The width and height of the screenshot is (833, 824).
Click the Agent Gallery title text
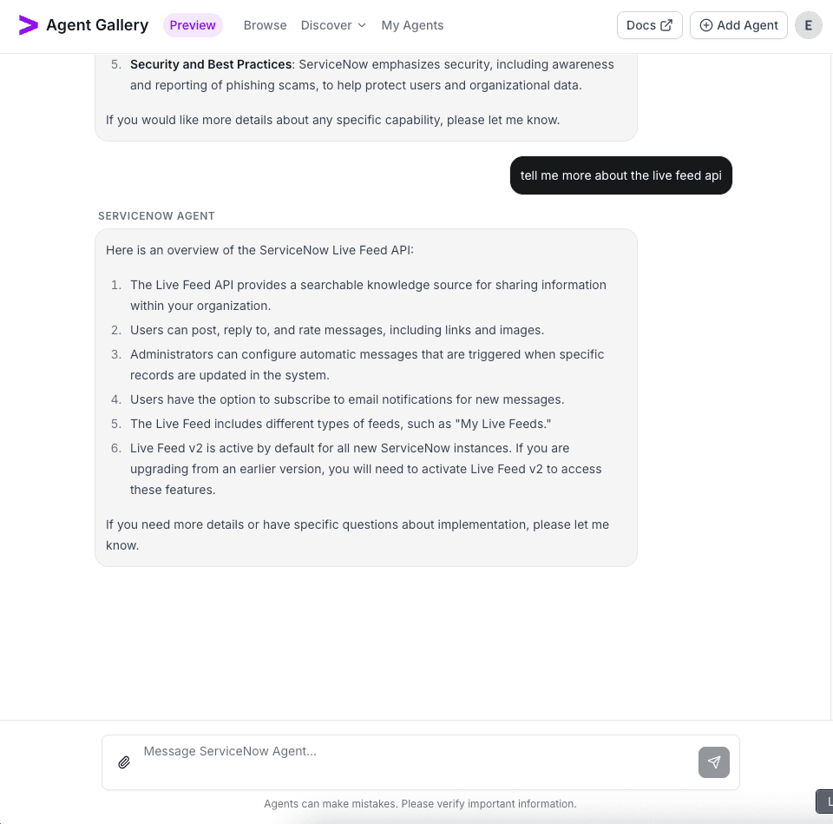pyautogui.click(x=97, y=25)
